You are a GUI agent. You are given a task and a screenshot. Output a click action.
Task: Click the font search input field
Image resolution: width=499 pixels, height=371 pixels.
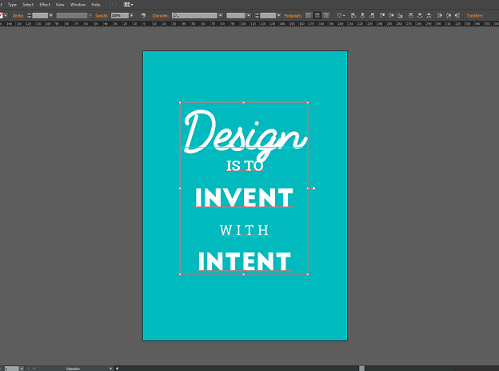[194, 15]
